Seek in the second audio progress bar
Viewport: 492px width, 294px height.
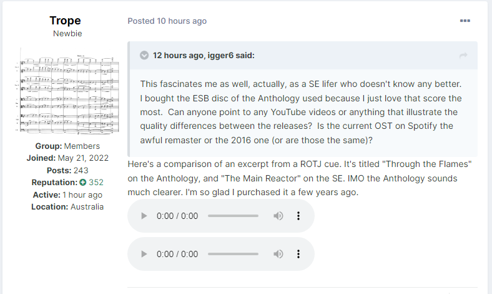click(233, 254)
